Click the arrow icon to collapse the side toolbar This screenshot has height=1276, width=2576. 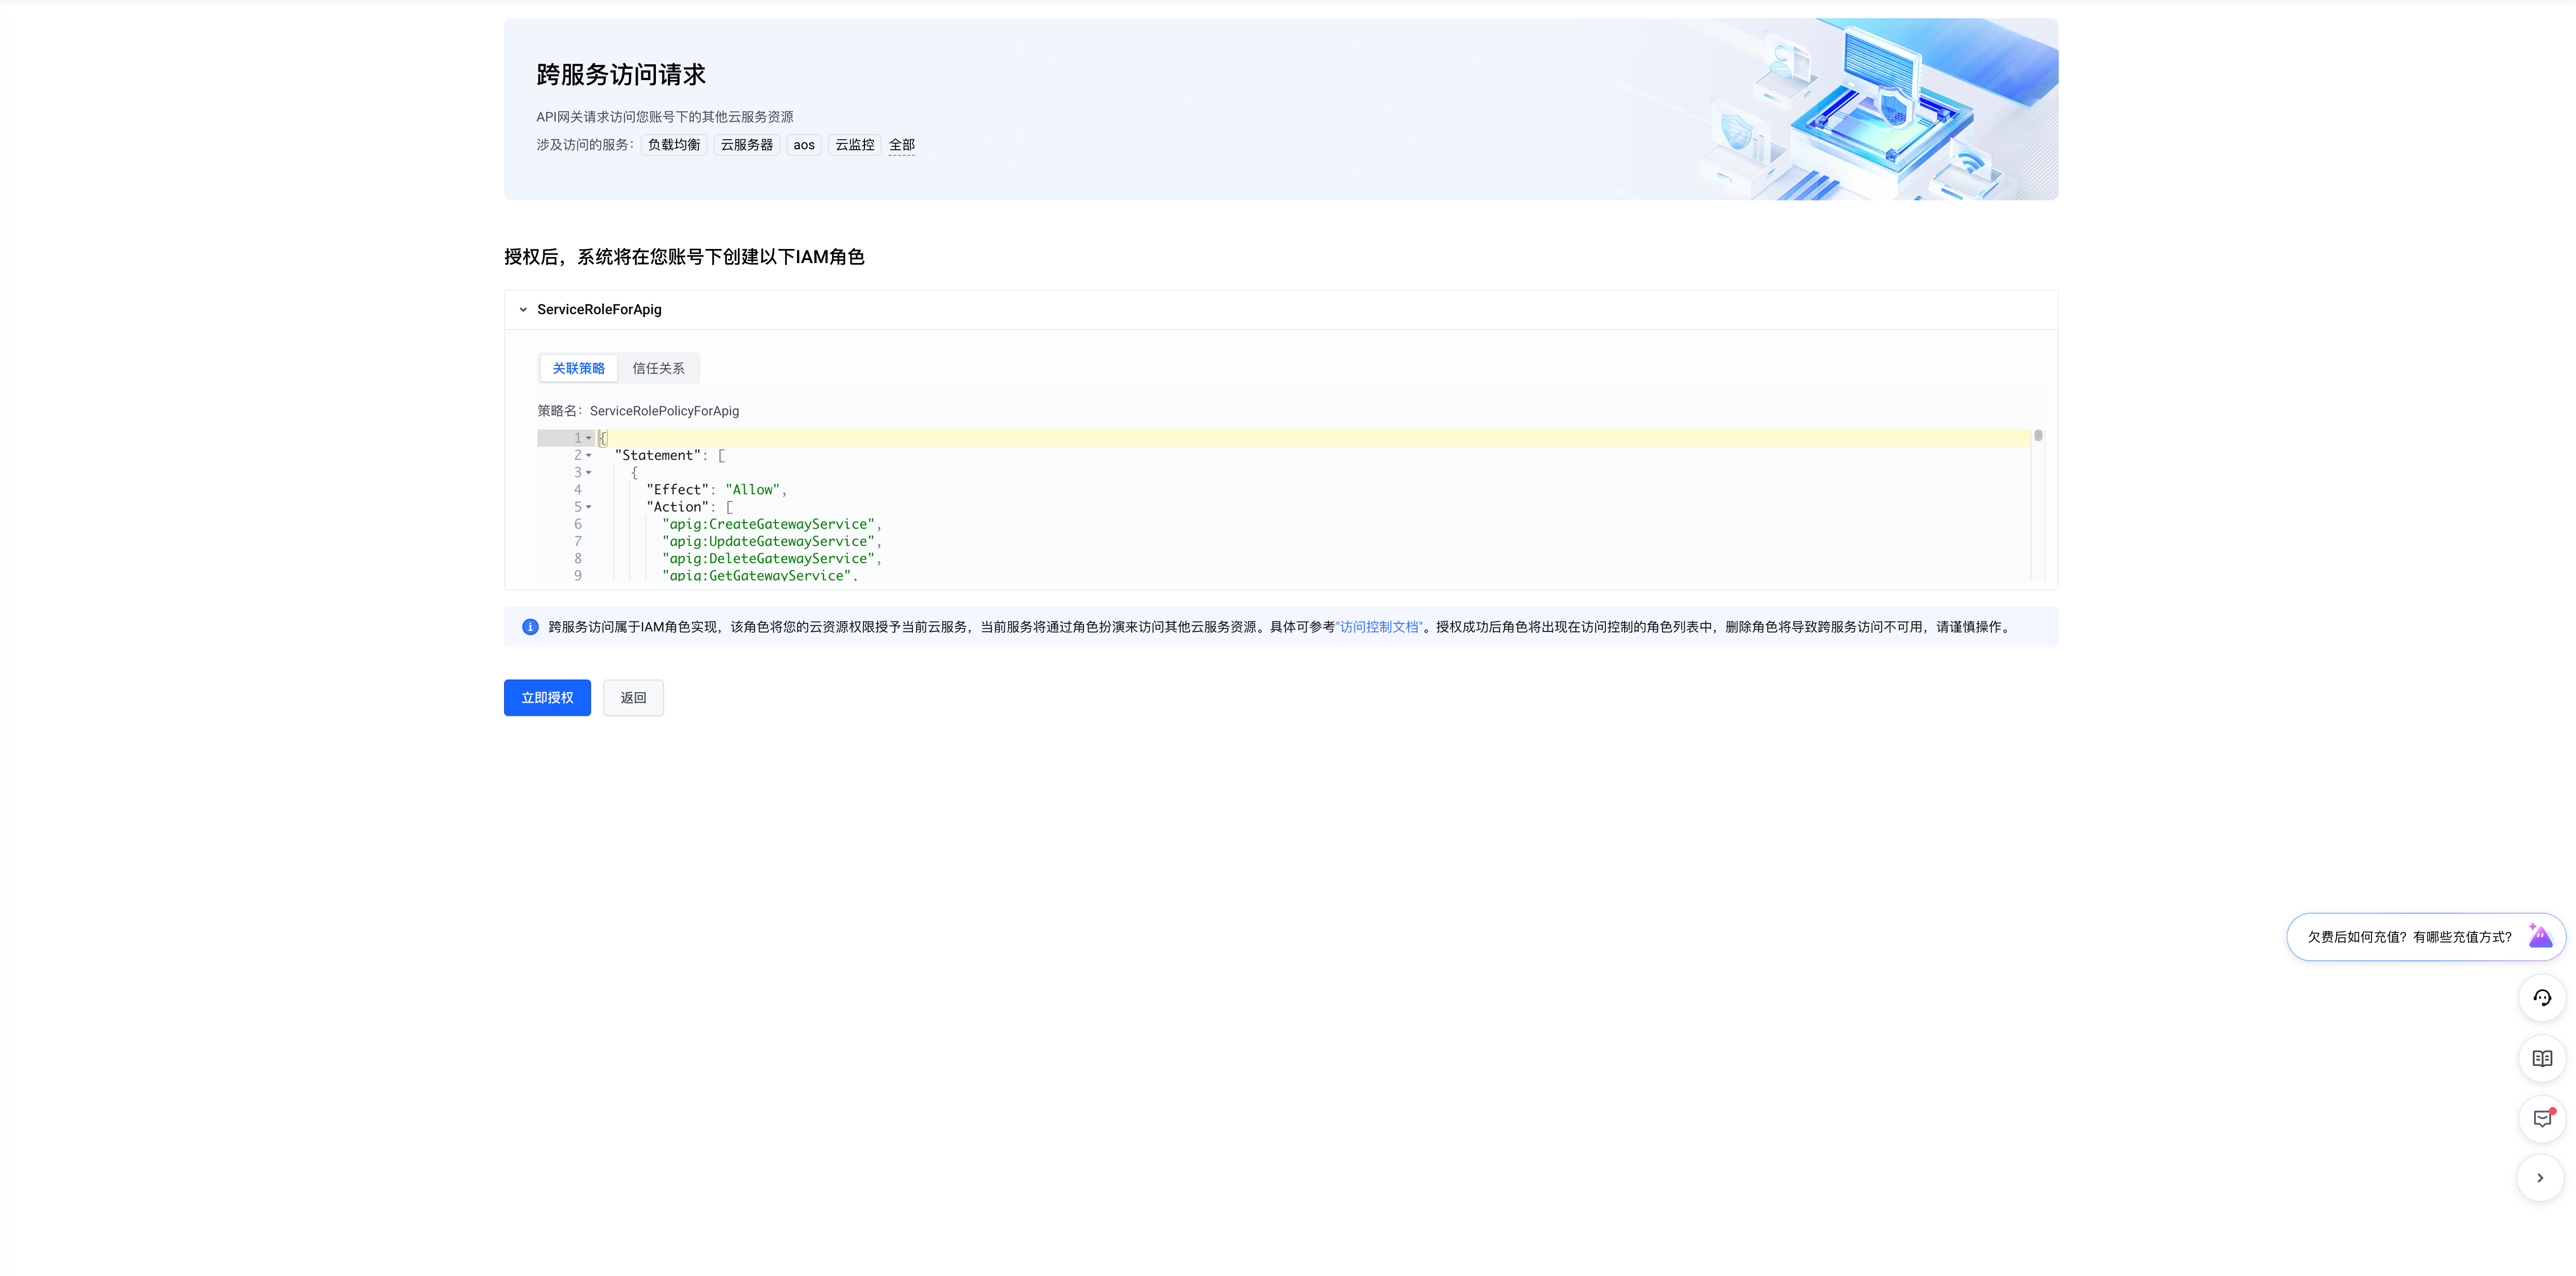(2541, 1178)
